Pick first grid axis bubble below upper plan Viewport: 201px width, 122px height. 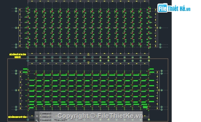pyautogui.click(x=28, y=58)
